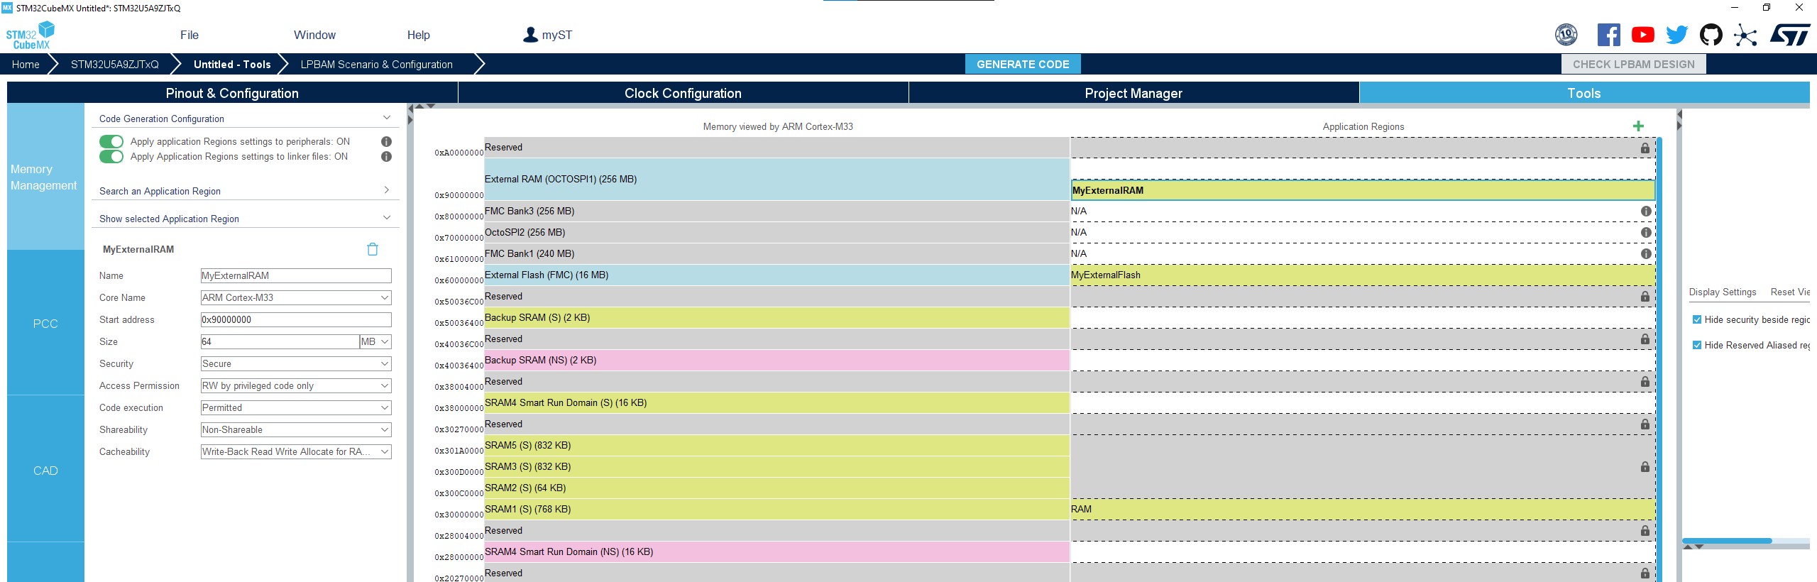Click the STM32CubeMX logo icon
1817x582 pixels.
tap(30, 35)
